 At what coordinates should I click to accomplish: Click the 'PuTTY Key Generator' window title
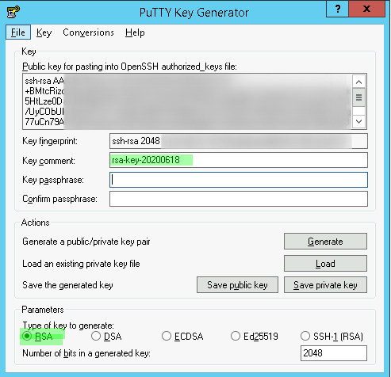coord(194,13)
